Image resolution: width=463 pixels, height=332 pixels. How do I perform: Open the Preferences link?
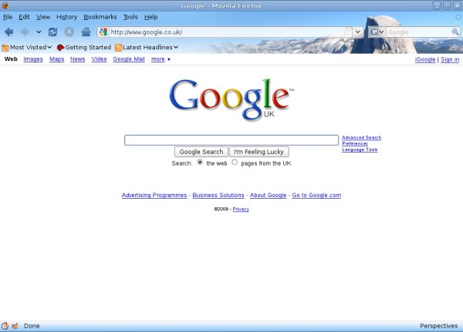click(355, 143)
